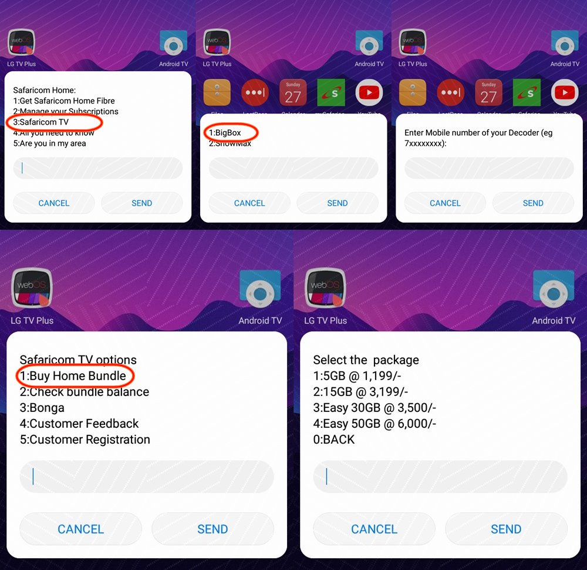Open Files icon above the BigBox dialog

coord(217,93)
